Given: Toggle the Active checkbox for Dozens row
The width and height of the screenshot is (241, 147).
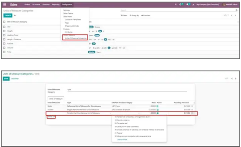Looking at the screenshot, I should pyautogui.click(x=158, y=110).
